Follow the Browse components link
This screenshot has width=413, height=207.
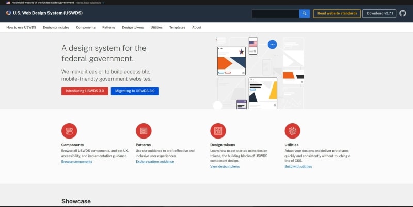[76, 162]
